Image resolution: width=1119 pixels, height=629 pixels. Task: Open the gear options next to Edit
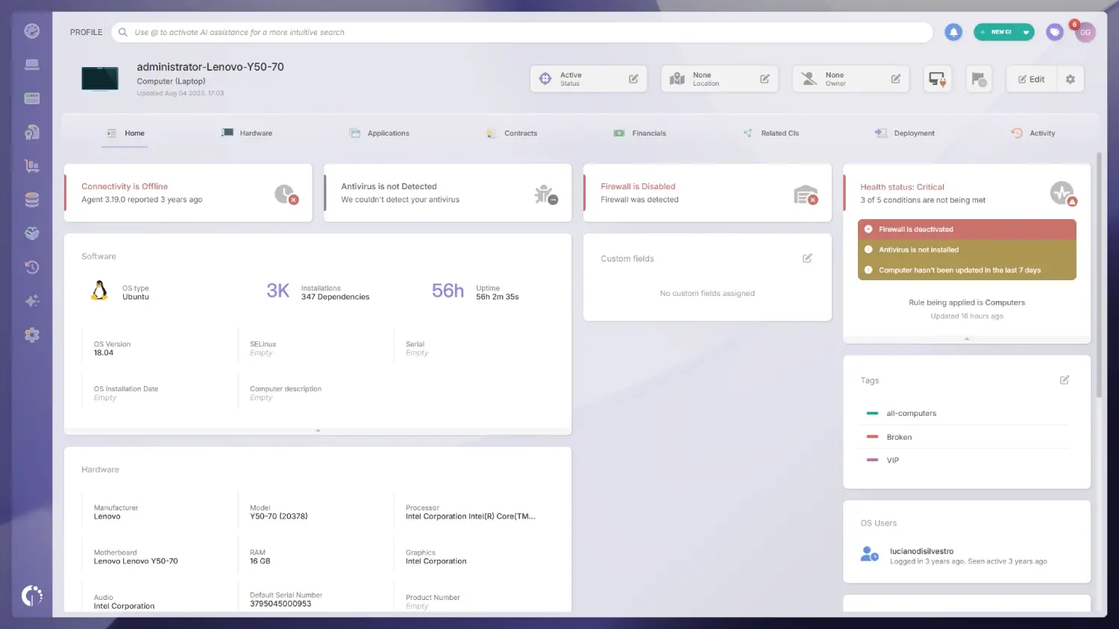(1071, 79)
